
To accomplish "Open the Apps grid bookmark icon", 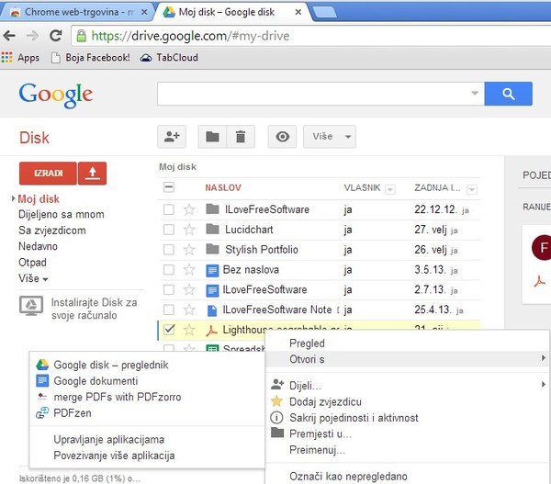I will click(6, 57).
